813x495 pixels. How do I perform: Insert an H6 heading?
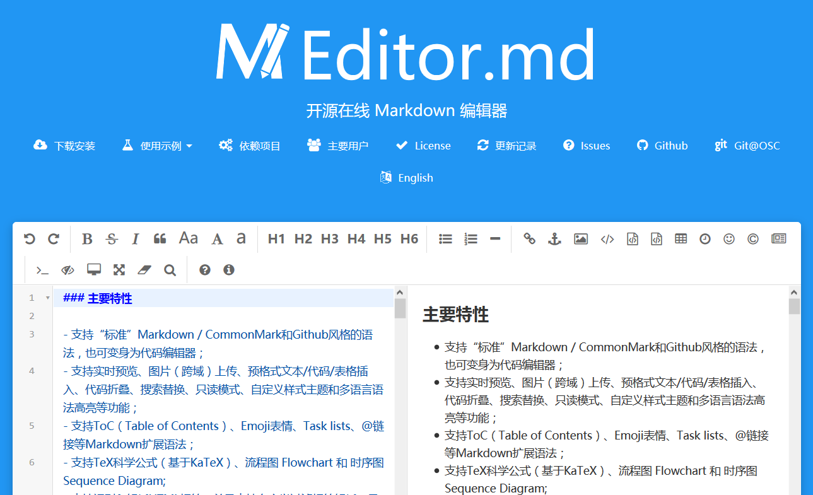pos(409,239)
